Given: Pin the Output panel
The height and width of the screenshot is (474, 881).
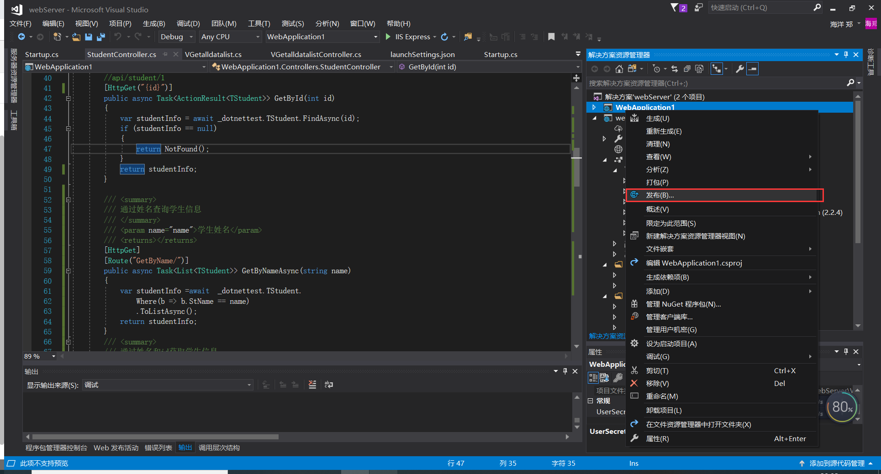Looking at the screenshot, I should [x=565, y=371].
